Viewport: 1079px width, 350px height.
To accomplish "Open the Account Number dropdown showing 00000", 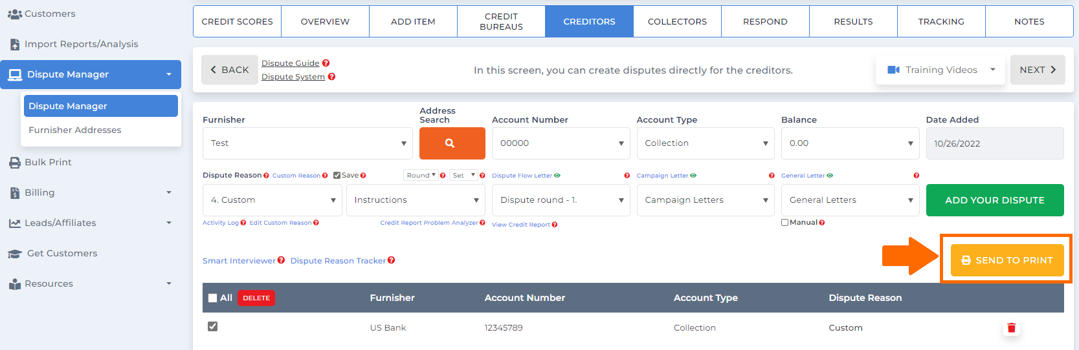I will 561,143.
